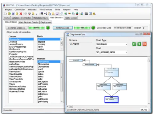The height and width of the screenshot is (114, 153).
Task: Click the Methods list scroll down arrow
Action: (62, 101)
